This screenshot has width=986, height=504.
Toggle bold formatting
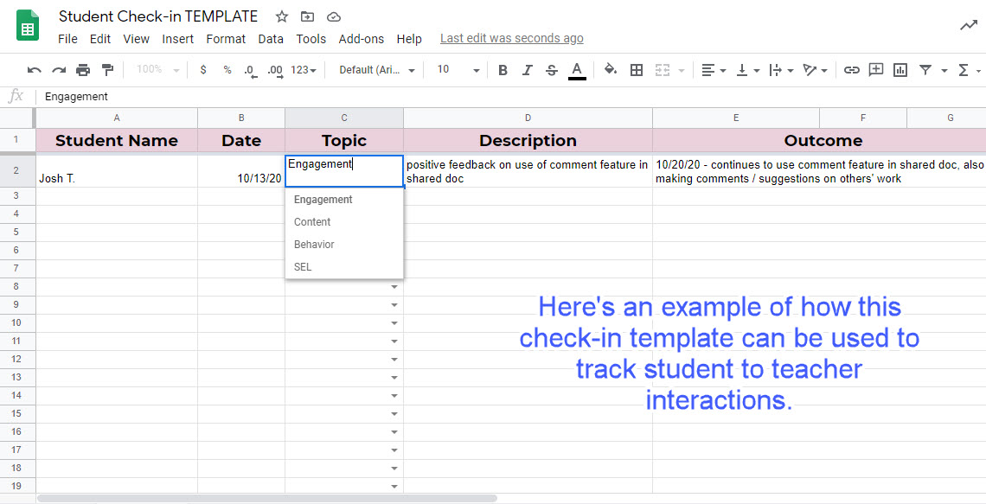pos(503,70)
